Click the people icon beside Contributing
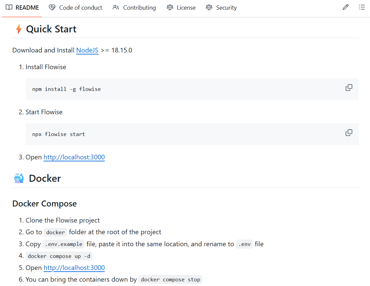370x286 pixels. coord(116,8)
